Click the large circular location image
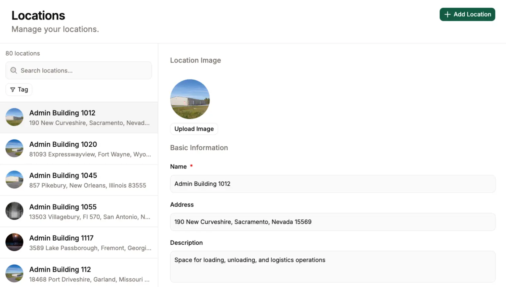This screenshot has width=506, height=287. (190, 99)
